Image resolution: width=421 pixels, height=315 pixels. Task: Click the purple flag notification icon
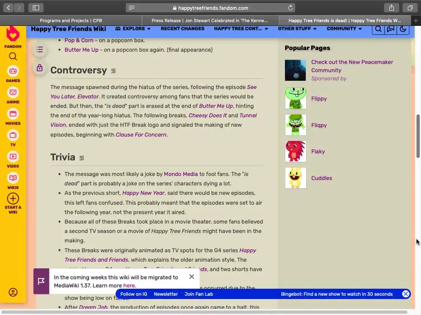click(x=41, y=281)
